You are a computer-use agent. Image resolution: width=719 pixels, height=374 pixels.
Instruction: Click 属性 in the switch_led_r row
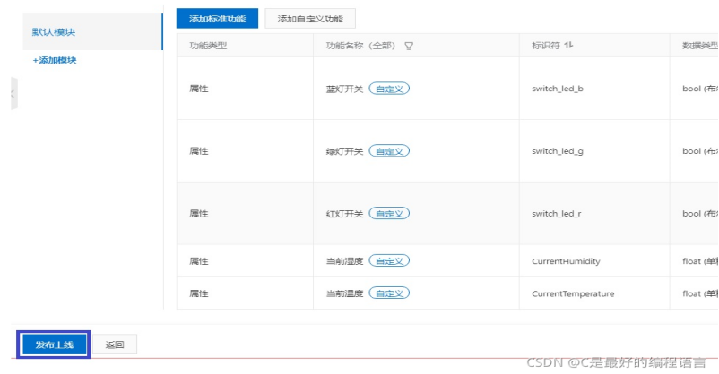tap(199, 214)
